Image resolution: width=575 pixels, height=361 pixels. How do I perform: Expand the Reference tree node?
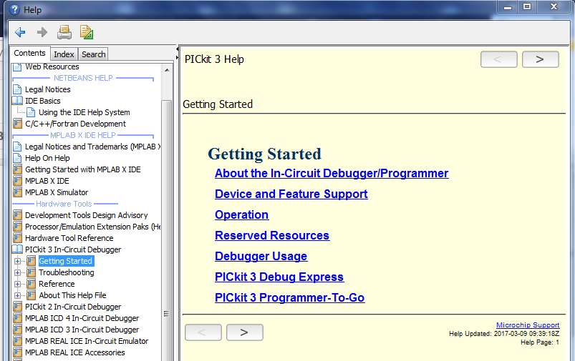point(17,284)
